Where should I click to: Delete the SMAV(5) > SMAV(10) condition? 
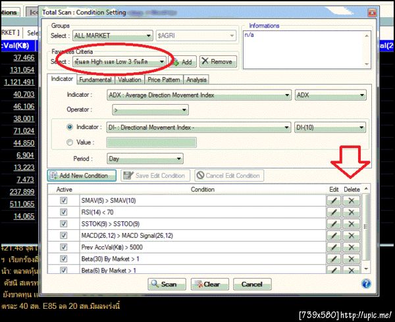tap(351, 201)
